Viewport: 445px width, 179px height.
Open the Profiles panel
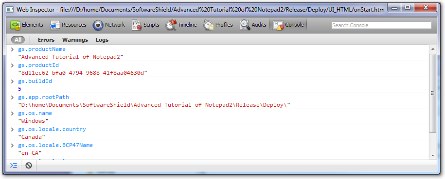[218, 25]
